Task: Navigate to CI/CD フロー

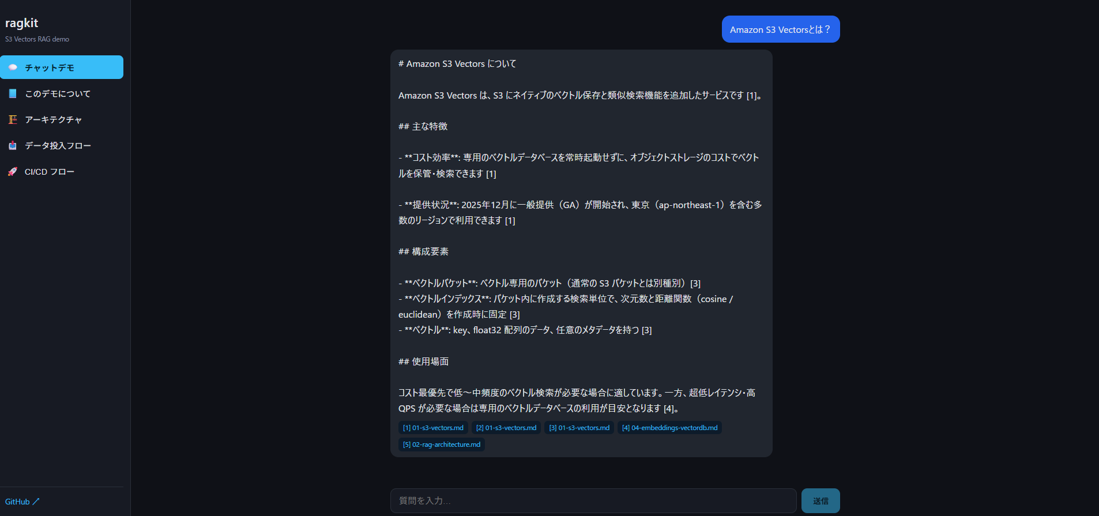Action: point(62,171)
